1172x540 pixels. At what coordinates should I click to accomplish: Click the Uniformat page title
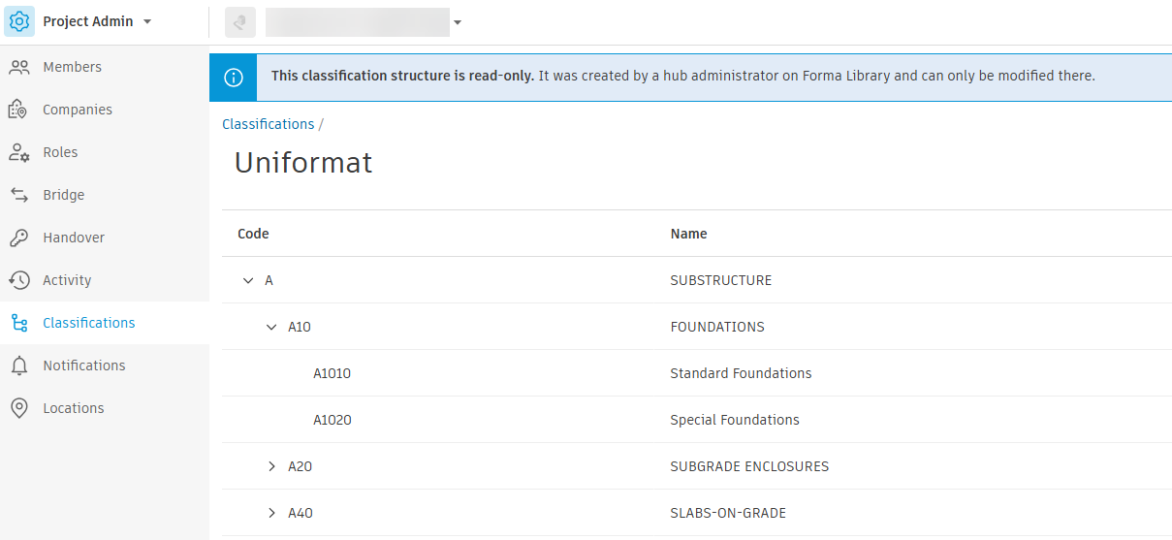303,162
